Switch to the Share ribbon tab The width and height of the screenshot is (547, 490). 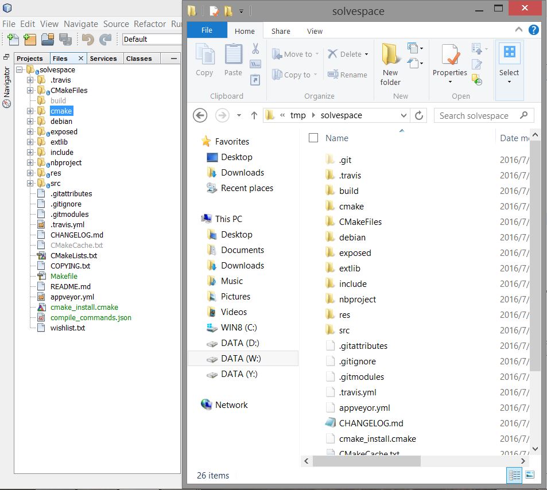coord(281,32)
